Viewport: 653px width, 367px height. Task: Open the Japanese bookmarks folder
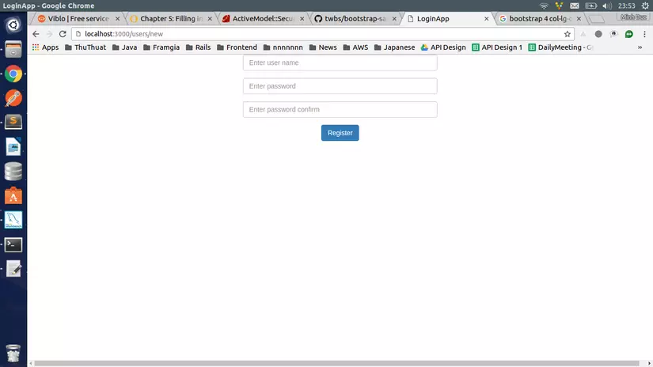(x=394, y=47)
